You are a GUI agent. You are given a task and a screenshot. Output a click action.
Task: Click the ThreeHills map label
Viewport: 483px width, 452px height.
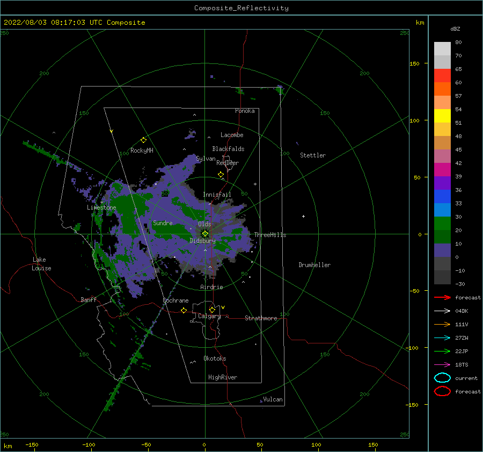[x=270, y=235]
